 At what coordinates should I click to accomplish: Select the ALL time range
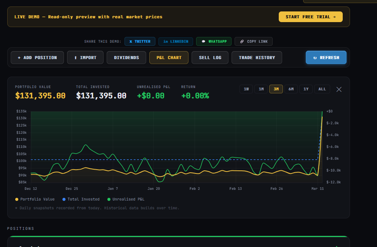322,88
